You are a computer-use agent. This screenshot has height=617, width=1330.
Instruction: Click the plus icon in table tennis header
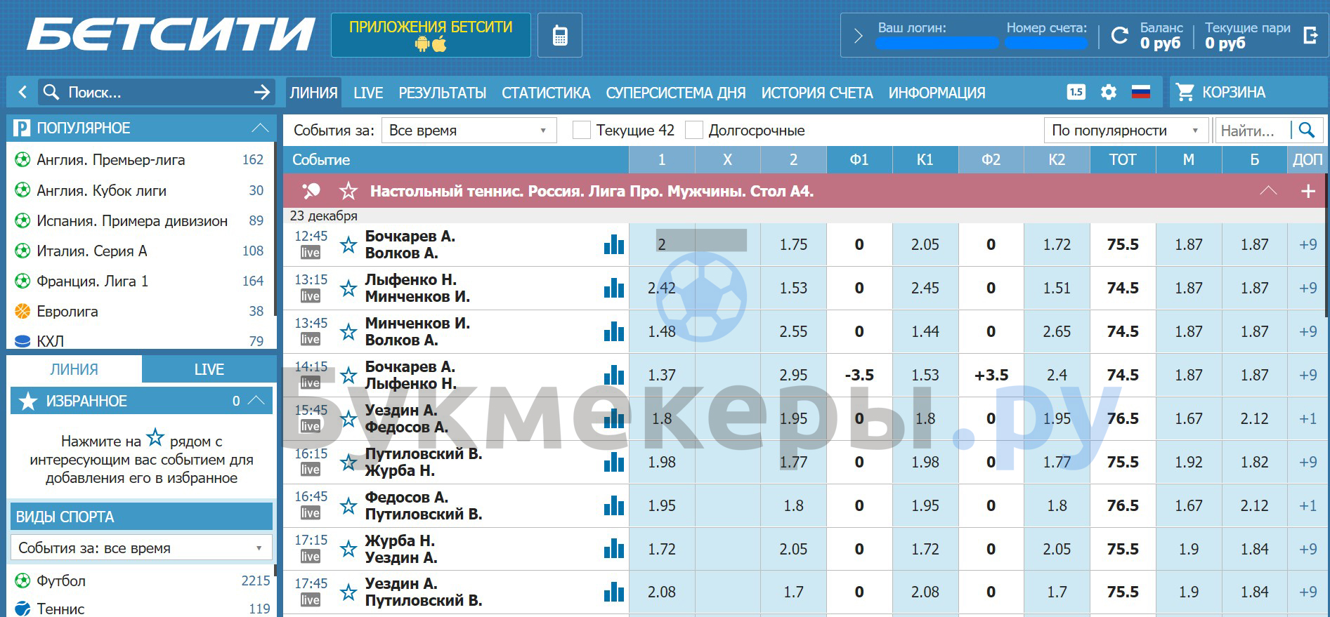(1308, 191)
